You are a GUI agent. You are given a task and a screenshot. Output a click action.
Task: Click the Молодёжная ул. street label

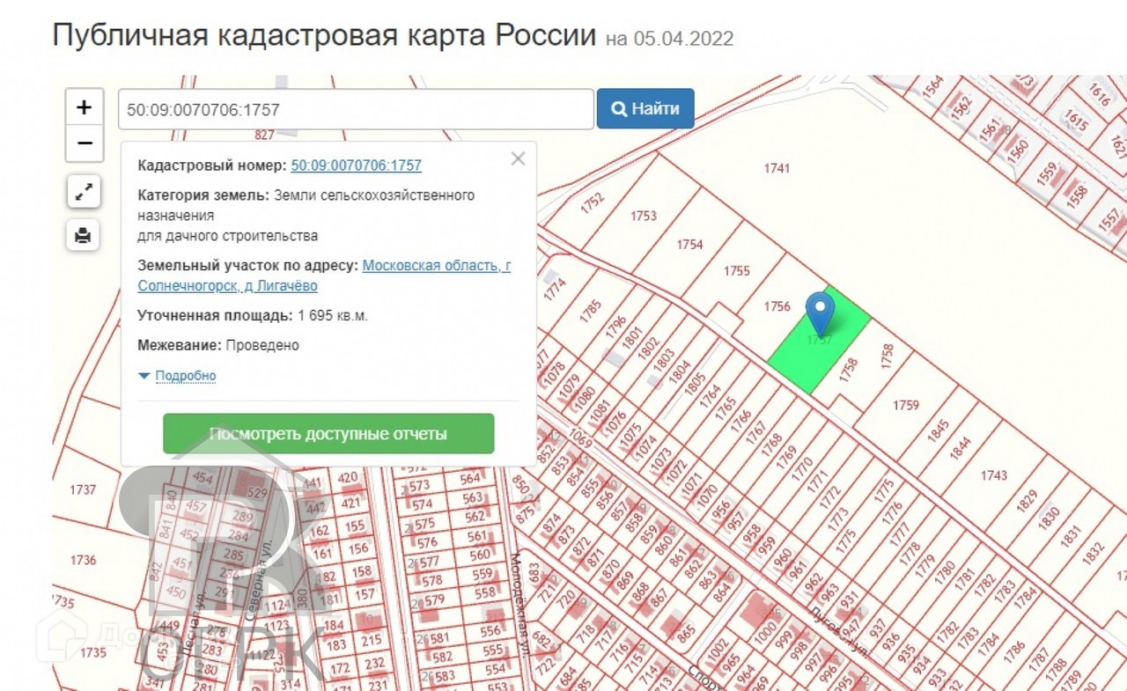(x=518, y=607)
